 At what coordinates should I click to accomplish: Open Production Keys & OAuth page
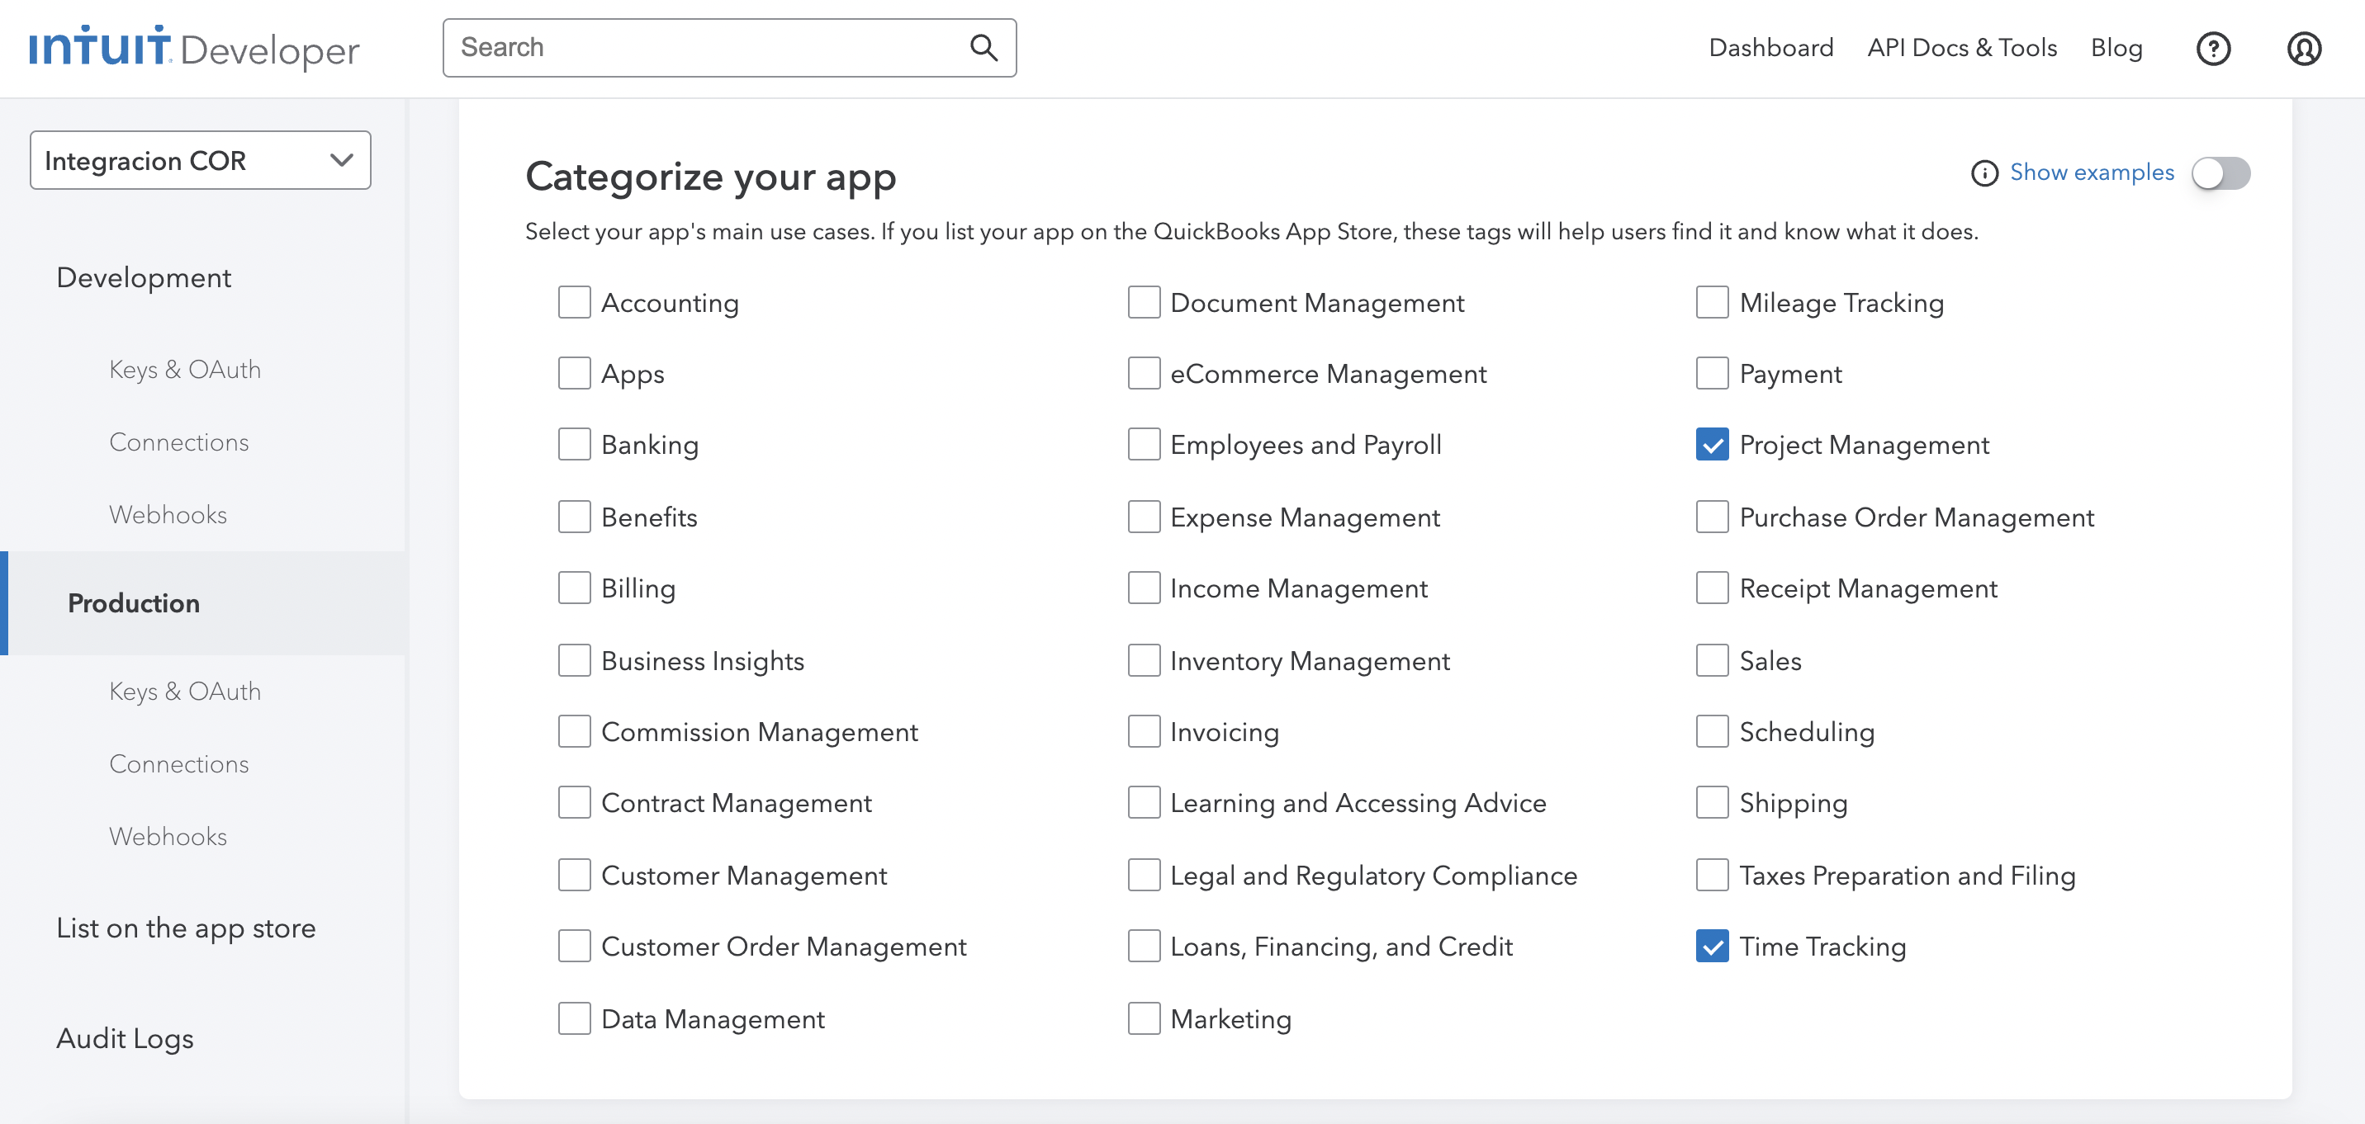pos(186,691)
